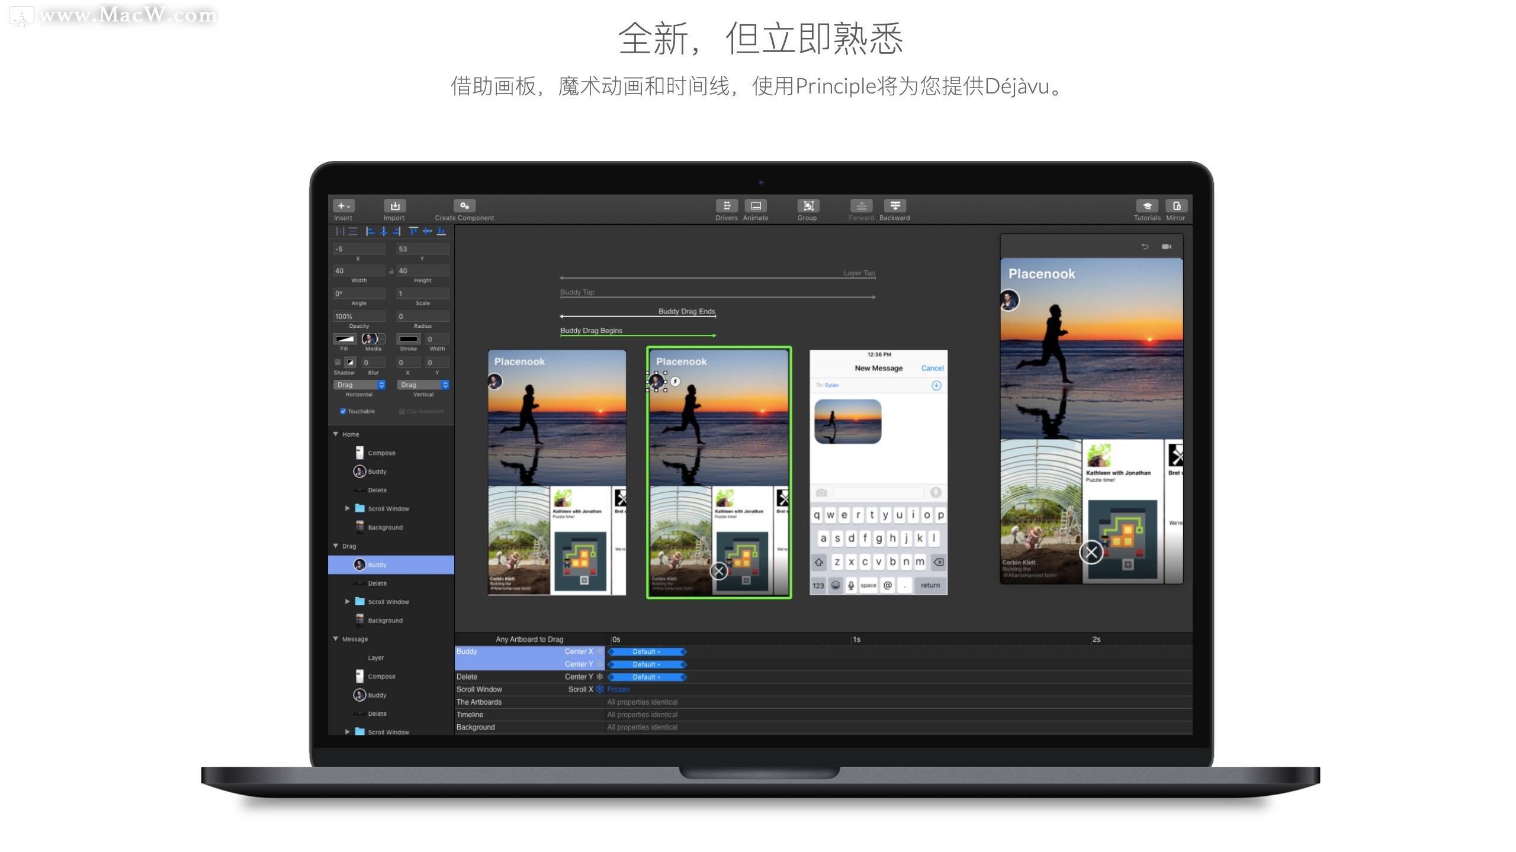This screenshot has height=852, width=1516.
Task: Select the Layer Tap event arrow
Action: click(x=718, y=277)
